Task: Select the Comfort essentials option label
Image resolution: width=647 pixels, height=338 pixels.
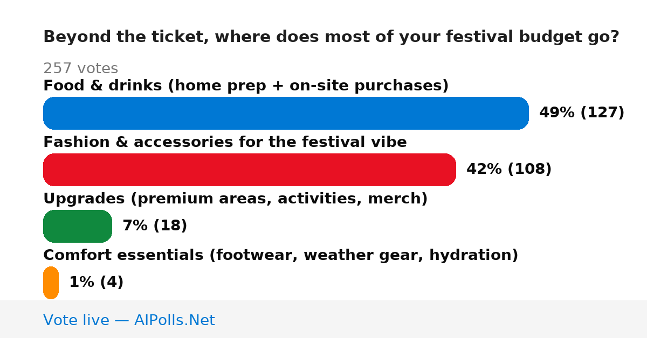Action: tap(280, 255)
